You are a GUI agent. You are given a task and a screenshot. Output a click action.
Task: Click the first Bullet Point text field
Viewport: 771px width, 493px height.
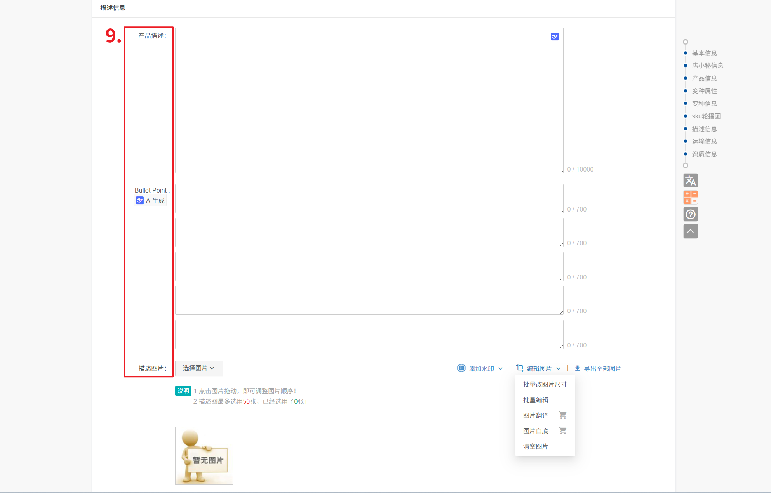click(x=369, y=198)
